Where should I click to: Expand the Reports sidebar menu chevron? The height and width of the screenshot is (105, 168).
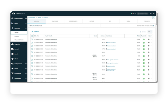26,23
